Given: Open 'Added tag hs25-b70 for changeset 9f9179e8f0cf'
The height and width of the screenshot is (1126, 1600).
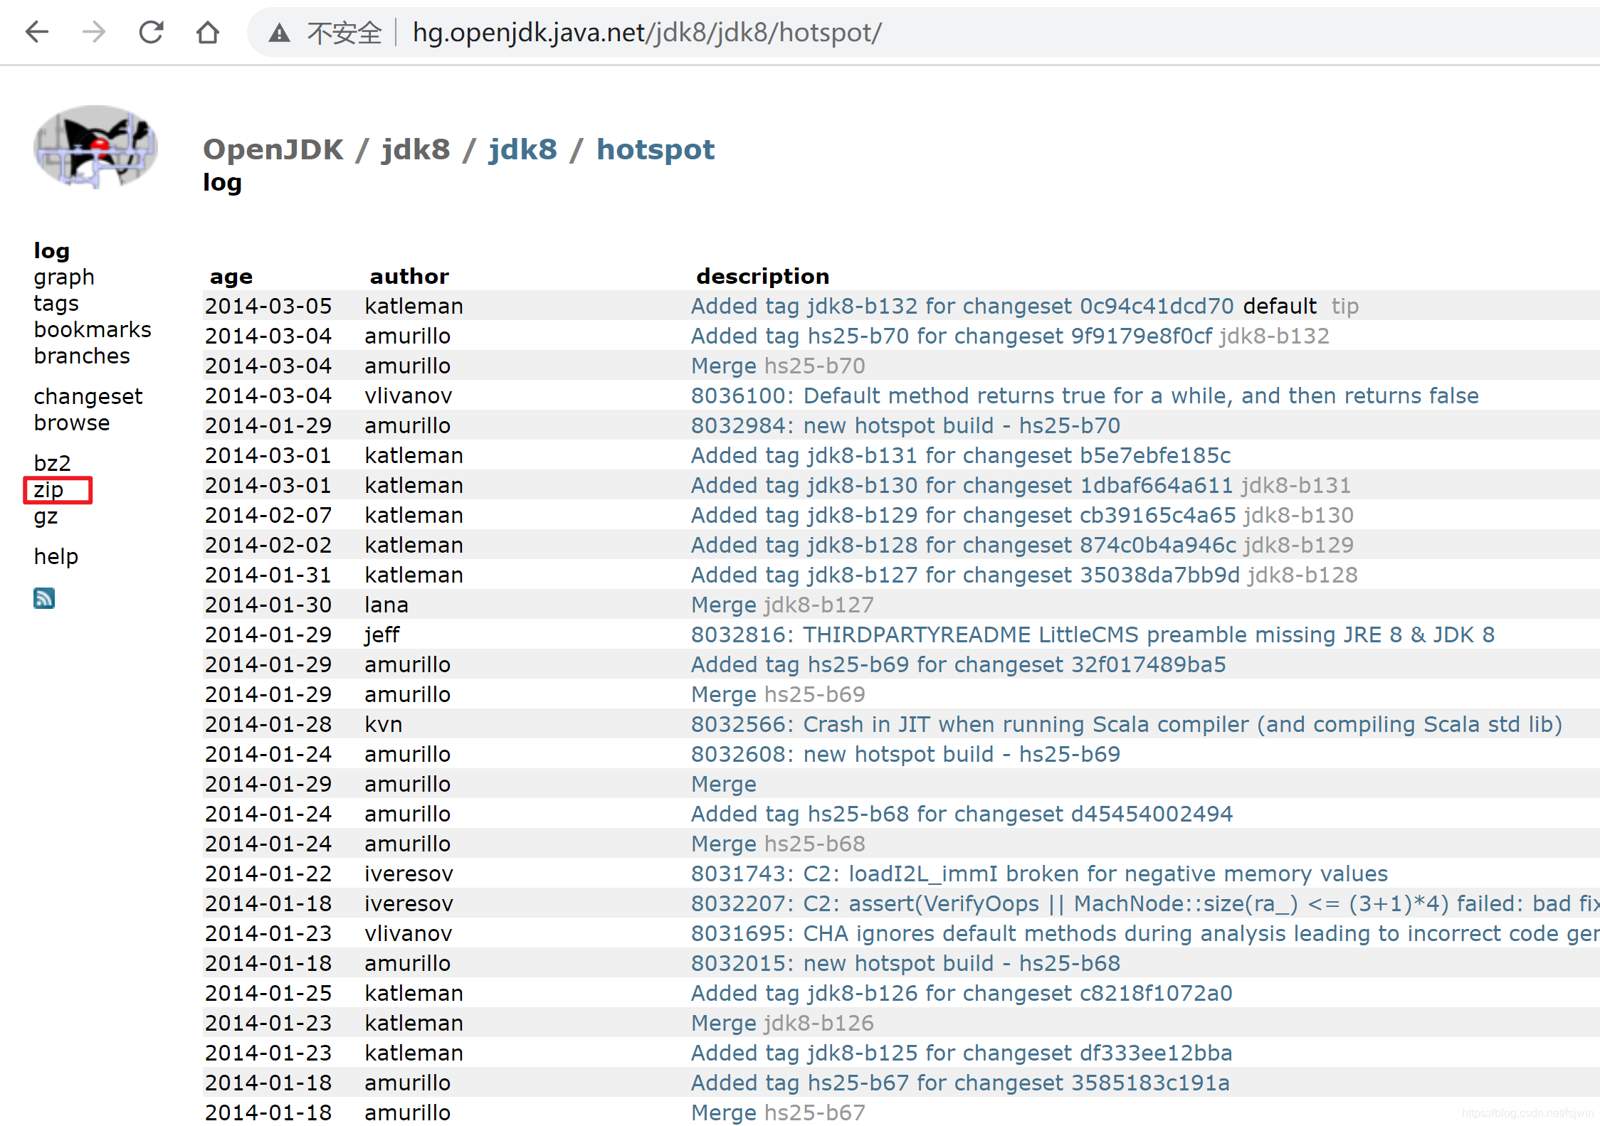Looking at the screenshot, I should 952,336.
